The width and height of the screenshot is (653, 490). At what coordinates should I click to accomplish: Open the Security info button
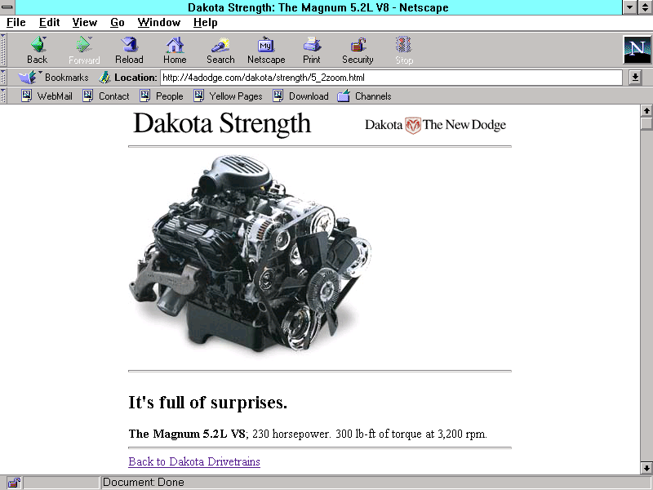click(x=358, y=50)
